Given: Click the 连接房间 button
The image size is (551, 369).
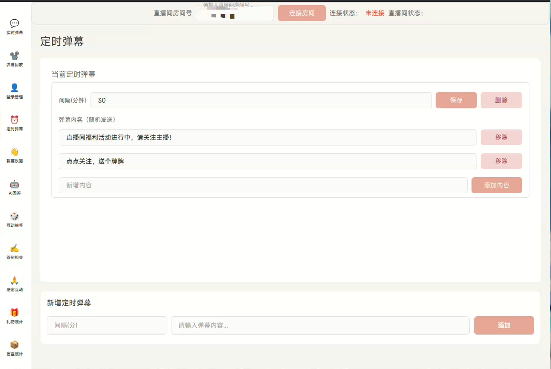Looking at the screenshot, I should 301,13.
